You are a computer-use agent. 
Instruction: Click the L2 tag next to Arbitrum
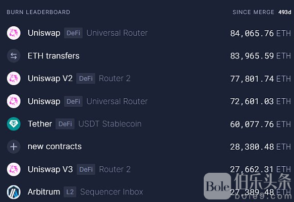click(x=70, y=192)
